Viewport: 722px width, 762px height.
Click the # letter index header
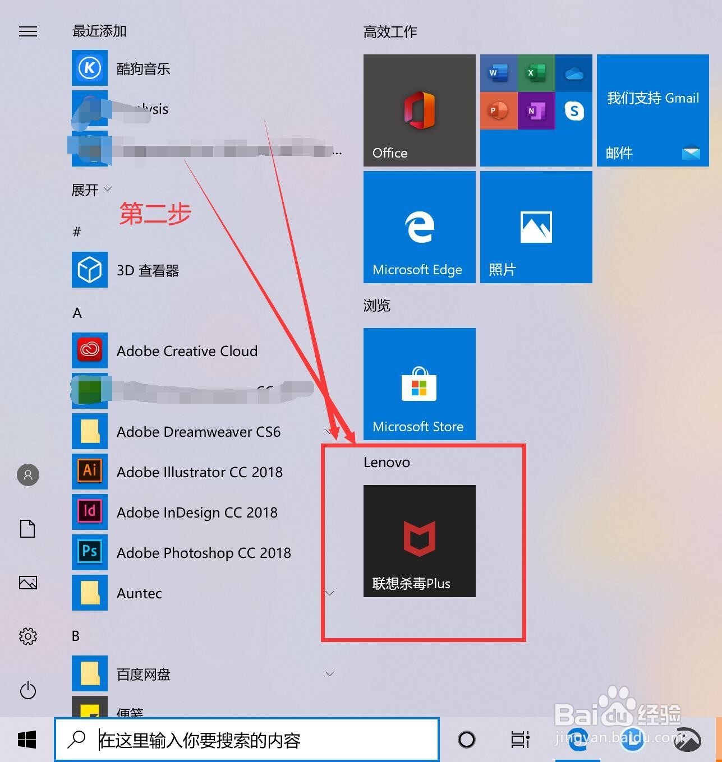pyautogui.click(x=77, y=232)
